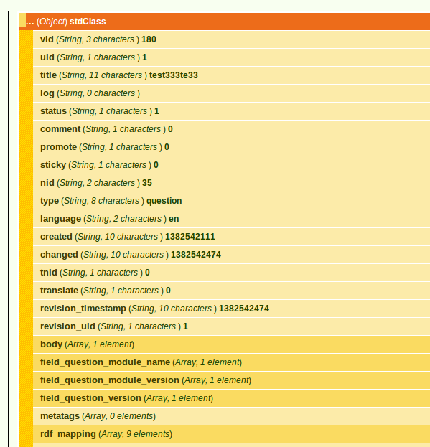Select the empty log string row
Image resolution: width=430 pixels, height=447 pixels.
click(232, 93)
